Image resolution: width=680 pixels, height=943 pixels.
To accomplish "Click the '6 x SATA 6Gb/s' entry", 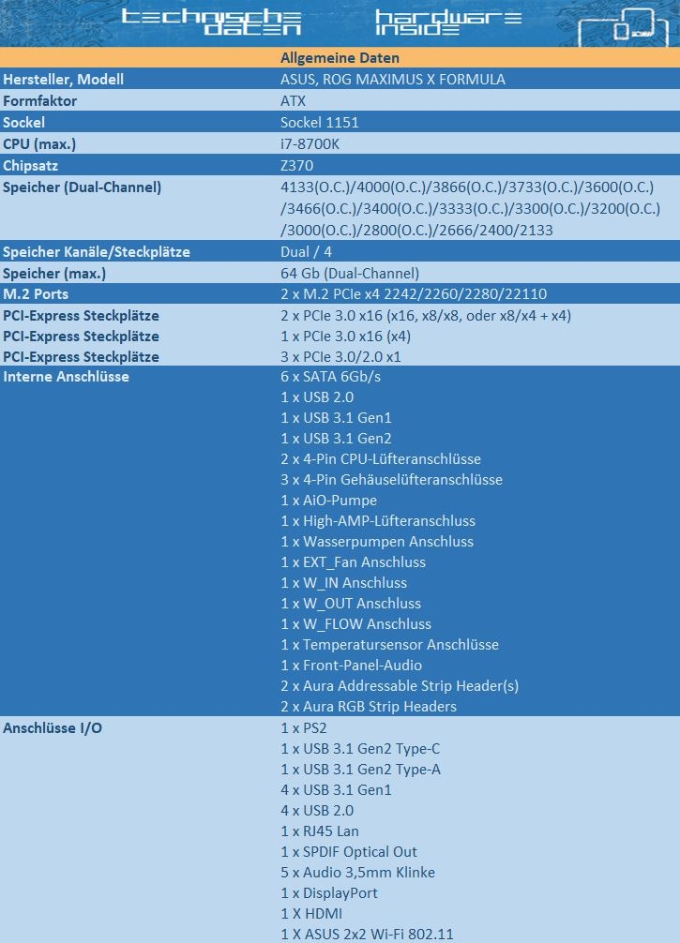I will point(330,377).
